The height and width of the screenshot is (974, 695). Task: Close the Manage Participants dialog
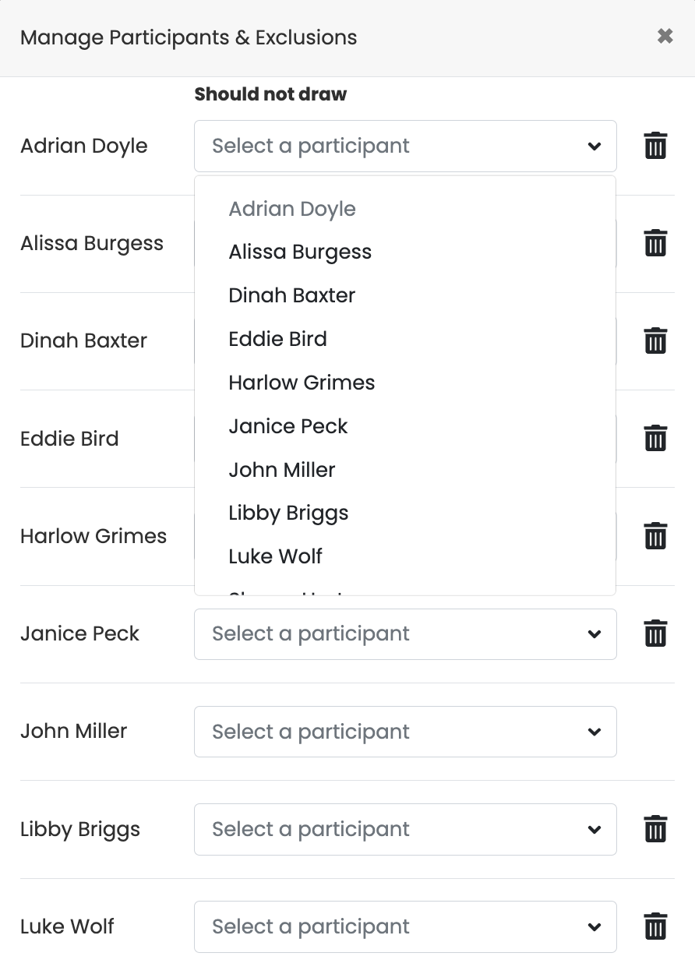[665, 37]
